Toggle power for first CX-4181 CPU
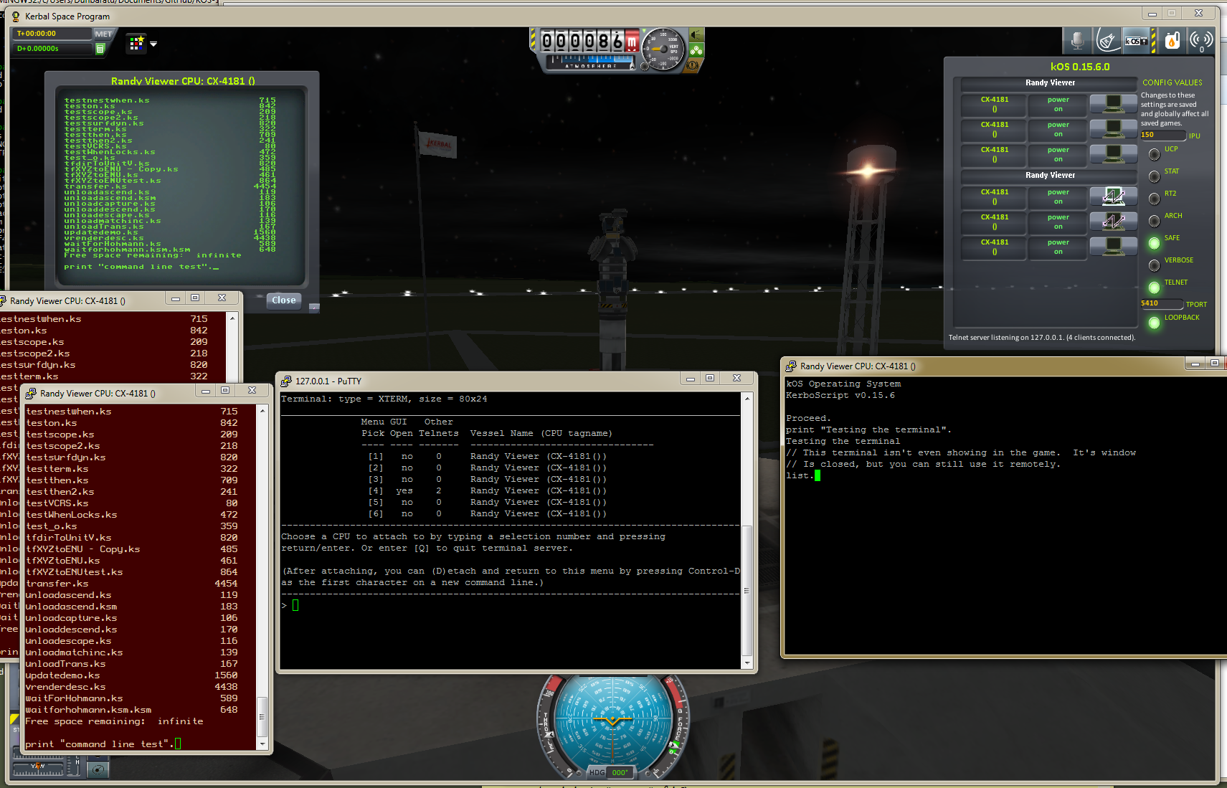1227x788 pixels. pyautogui.click(x=1058, y=104)
